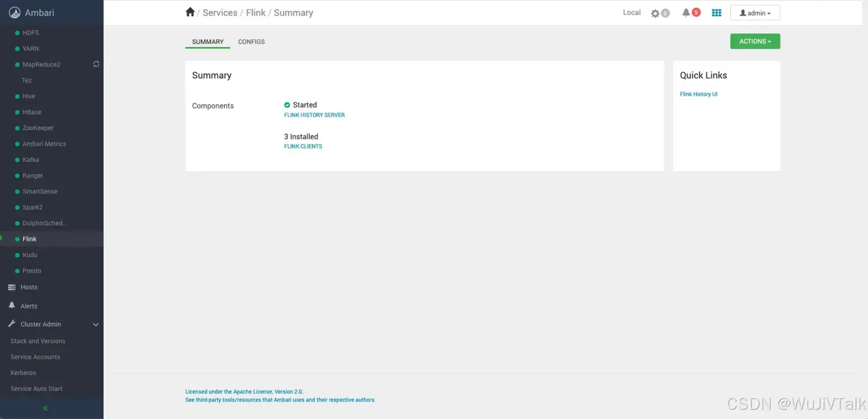The width and height of the screenshot is (868, 419).
Task: Open Stack and Versions page
Action: pos(38,341)
